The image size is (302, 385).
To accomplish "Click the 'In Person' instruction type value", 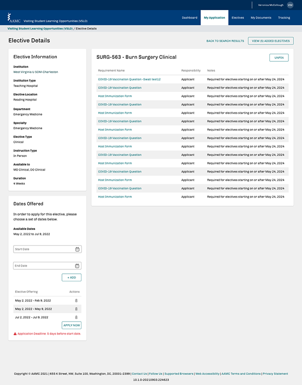I will (x=20, y=156).
